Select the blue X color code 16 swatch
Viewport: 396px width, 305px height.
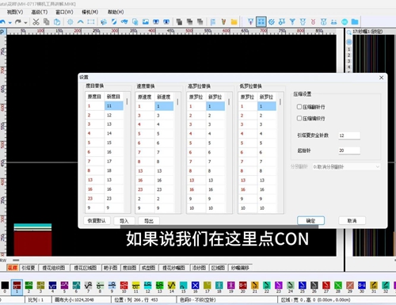195,285
